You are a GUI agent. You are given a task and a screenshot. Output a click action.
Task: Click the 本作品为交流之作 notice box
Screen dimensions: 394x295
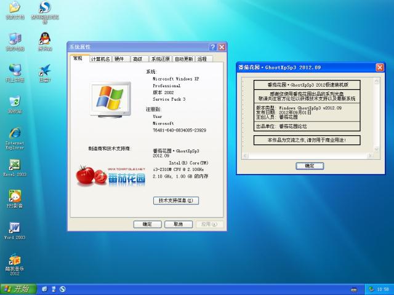(307, 140)
